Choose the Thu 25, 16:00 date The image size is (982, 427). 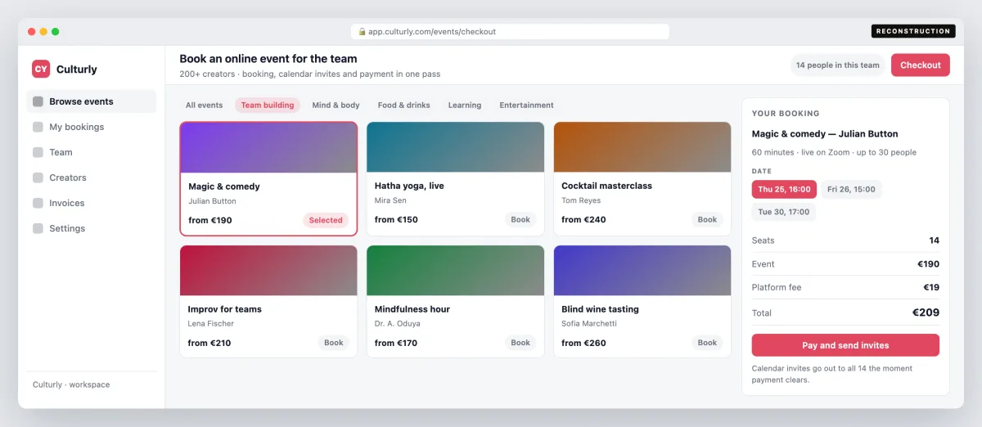[x=784, y=189]
